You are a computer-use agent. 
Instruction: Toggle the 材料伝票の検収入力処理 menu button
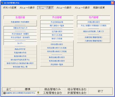(x=57, y=52)
